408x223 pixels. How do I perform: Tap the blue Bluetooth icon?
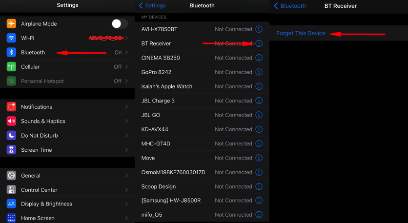coord(11,52)
